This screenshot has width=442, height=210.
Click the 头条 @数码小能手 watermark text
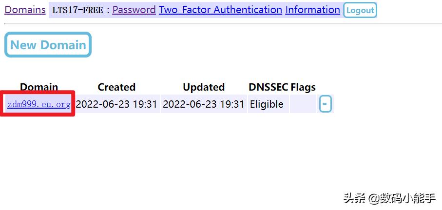(389, 198)
